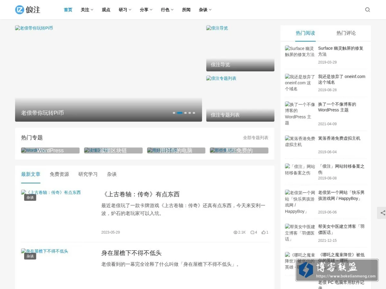The height and width of the screenshot is (289, 386).
Task: Open article 《上古卷轴：传奇》有点东西 title
Action: pos(140,194)
